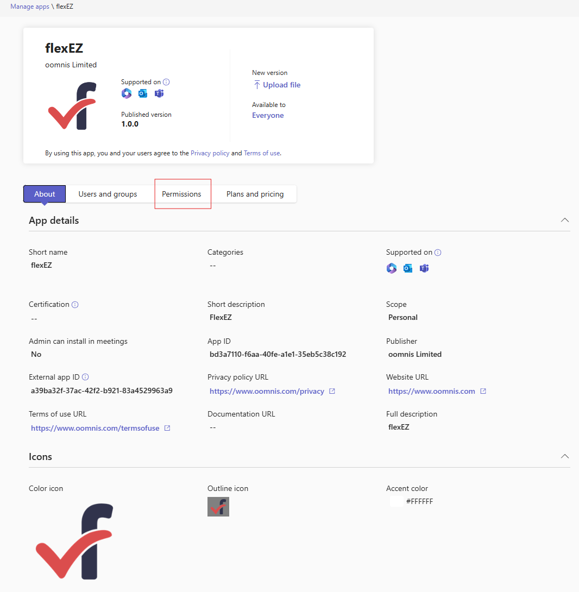Click Upload file link

coord(282,85)
